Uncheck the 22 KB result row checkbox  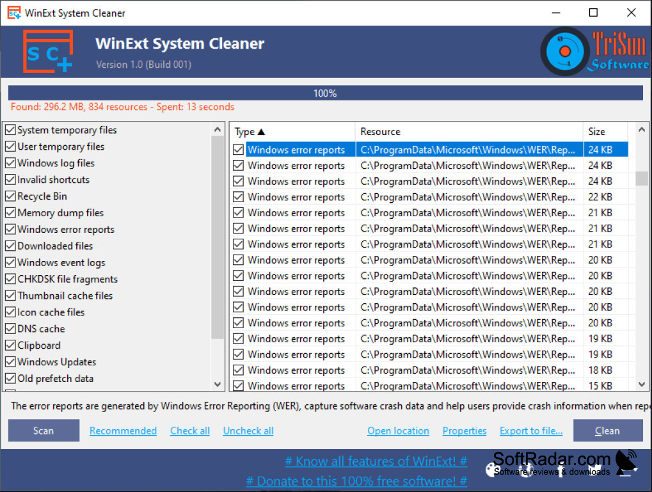[238, 196]
